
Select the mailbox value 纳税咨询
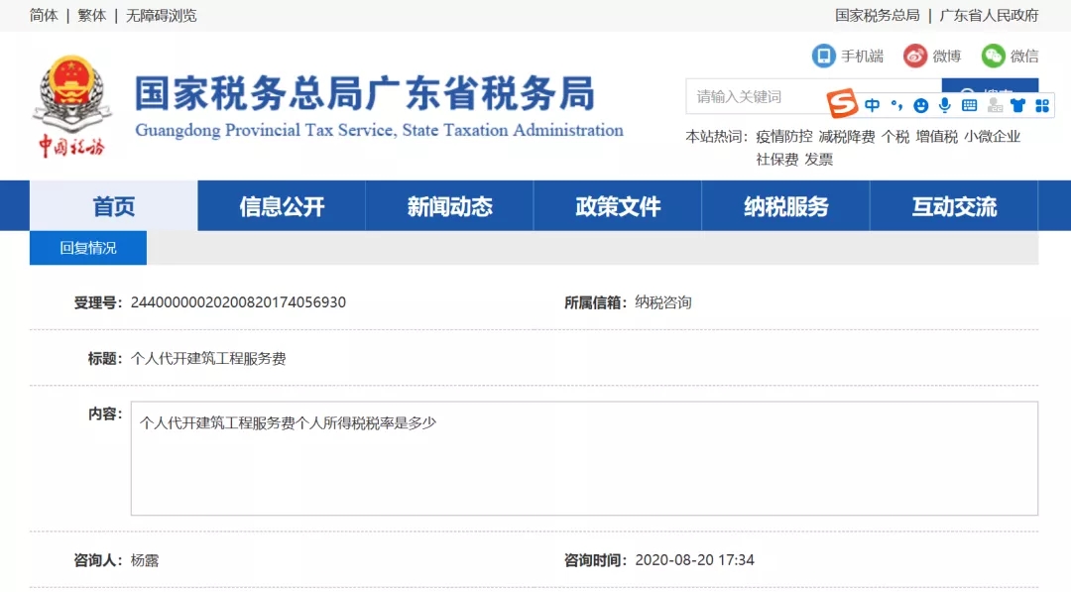point(662,301)
